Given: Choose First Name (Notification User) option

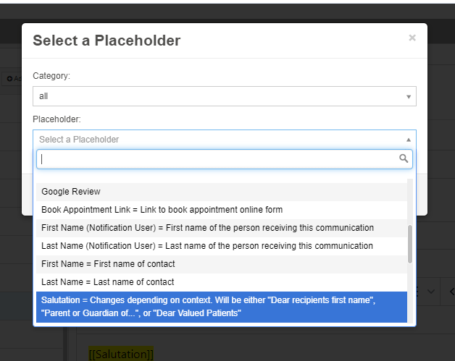Looking at the screenshot, I should 222,228.
